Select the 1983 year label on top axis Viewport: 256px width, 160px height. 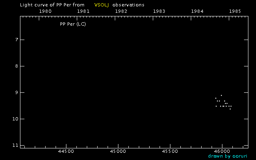coord(160,11)
